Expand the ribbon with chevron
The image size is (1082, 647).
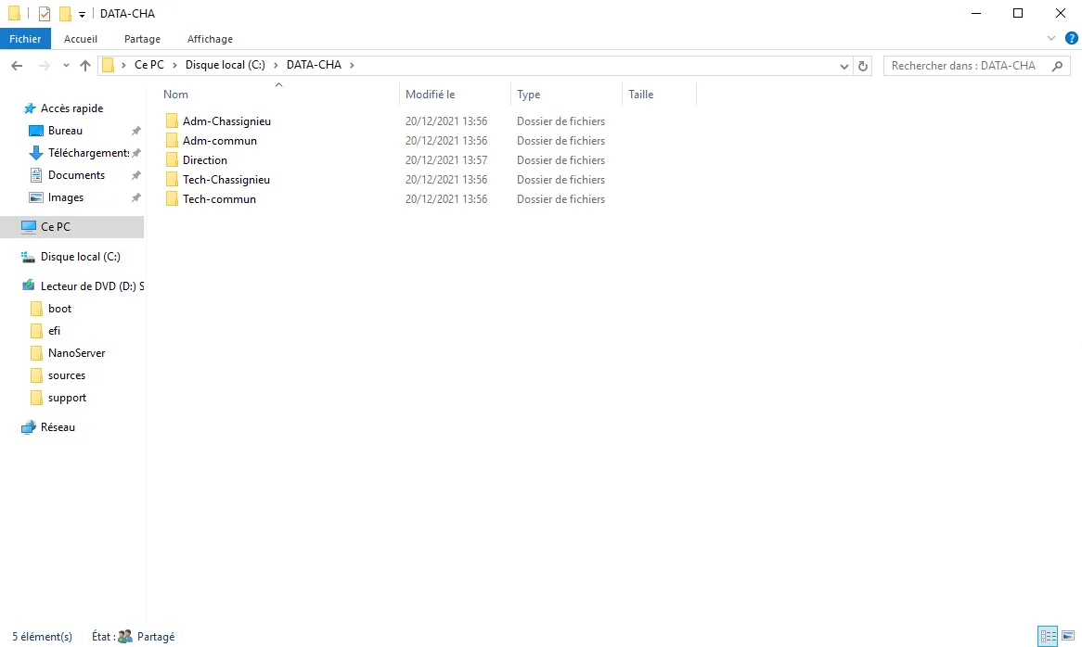[1051, 38]
